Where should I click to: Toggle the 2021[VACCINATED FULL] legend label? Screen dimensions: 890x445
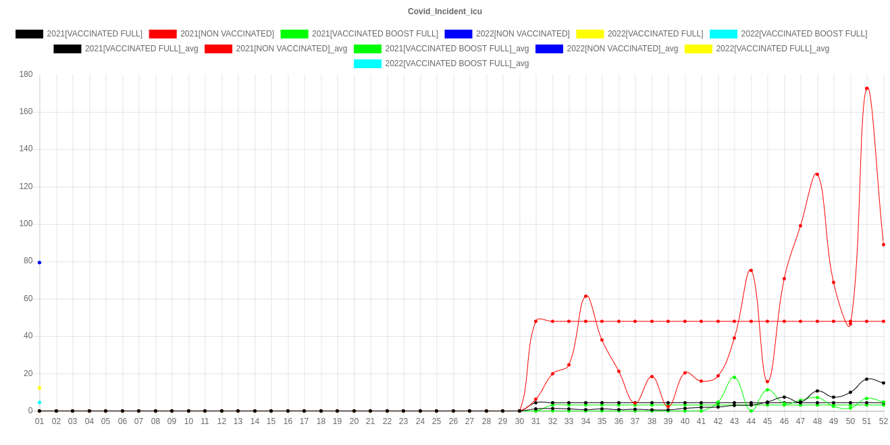pos(95,34)
